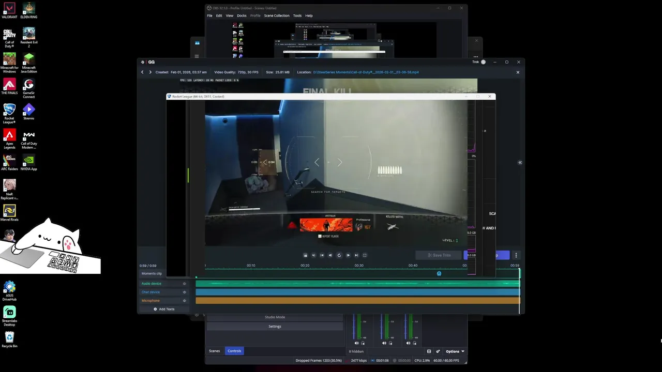
Task: Skip to clip end in SteelSeries GG
Action: [x=356, y=255]
